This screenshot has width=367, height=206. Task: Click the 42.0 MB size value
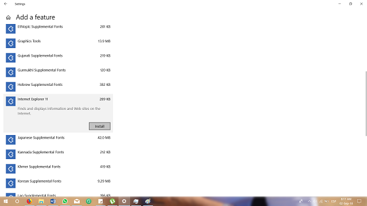click(104, 138)
